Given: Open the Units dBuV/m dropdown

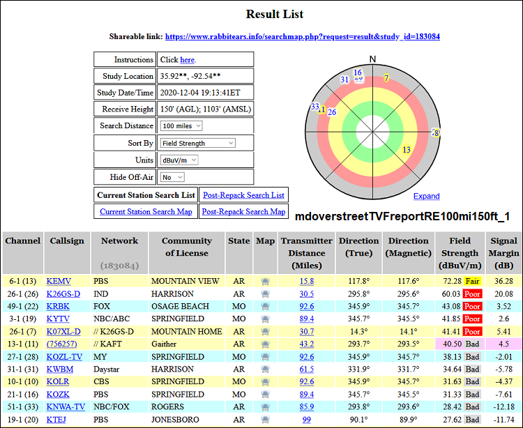Looking at the screenshot, I should (179, 160).
